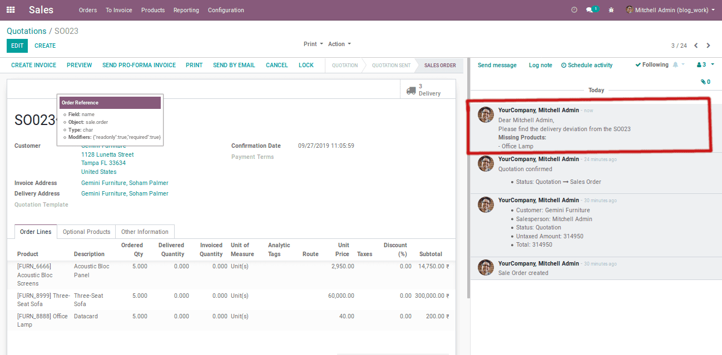Click the attachments paperclip counter
722x355 pixels.
706,82
